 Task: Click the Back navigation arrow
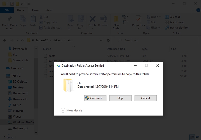coord(5,41)
